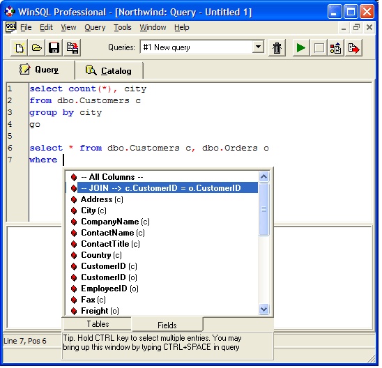Click the diamond icon beside All Columns
Viewport: 382px width, 368px height.
[74, 177]
